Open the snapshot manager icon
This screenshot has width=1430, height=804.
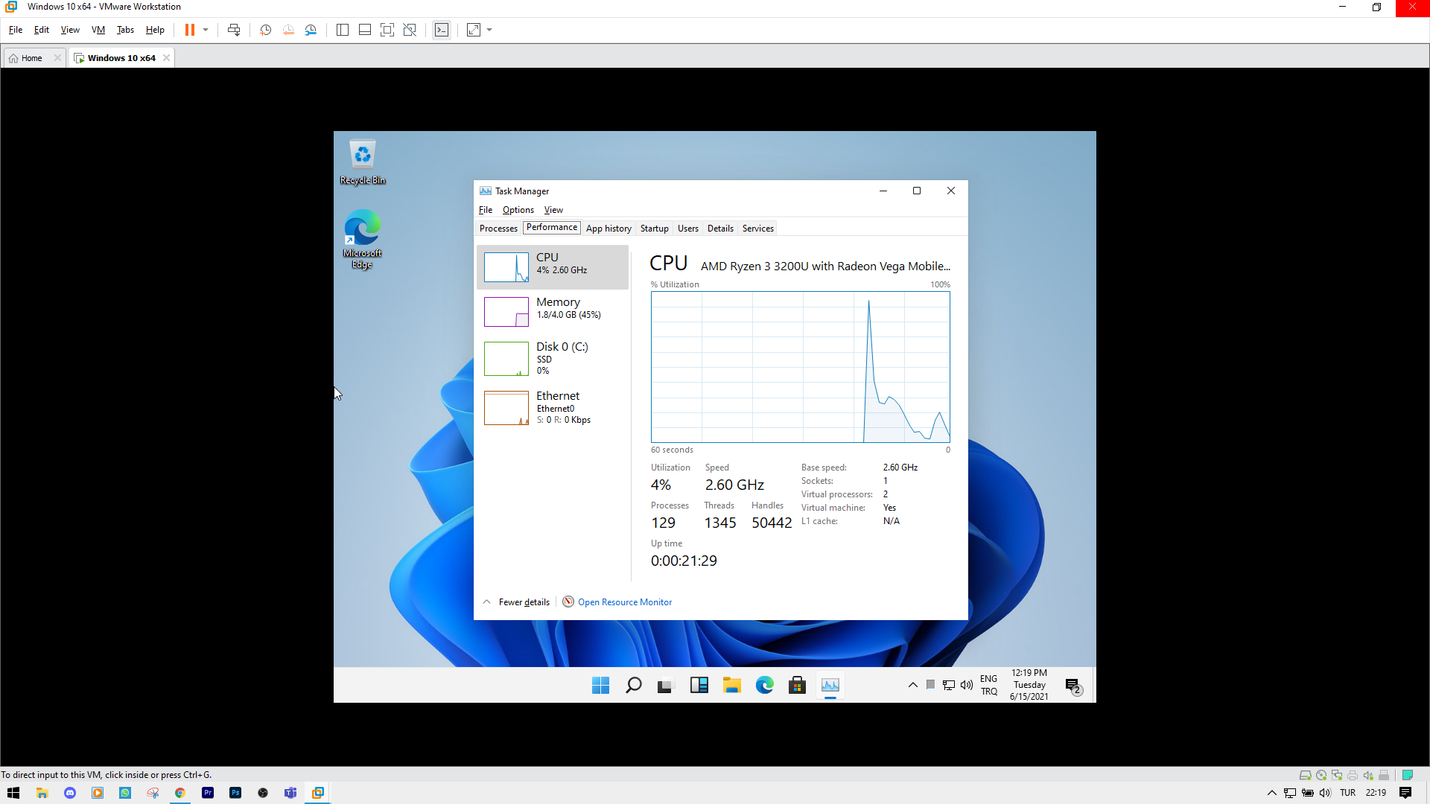[311, 30]
